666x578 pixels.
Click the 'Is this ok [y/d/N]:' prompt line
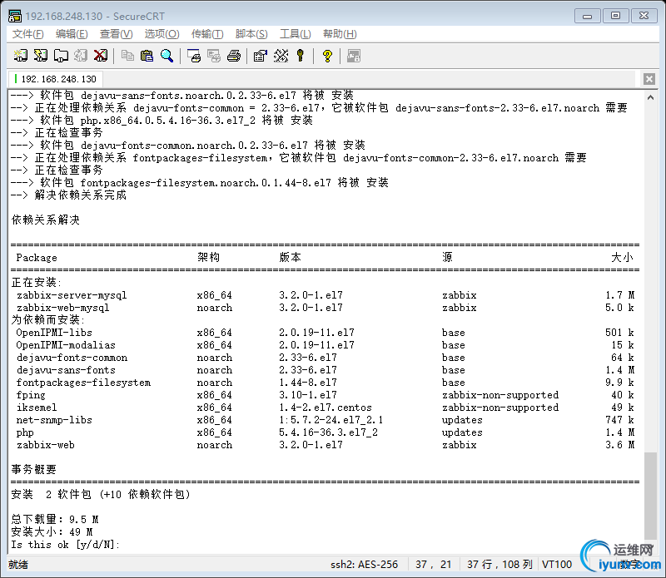tap(66, 545)
